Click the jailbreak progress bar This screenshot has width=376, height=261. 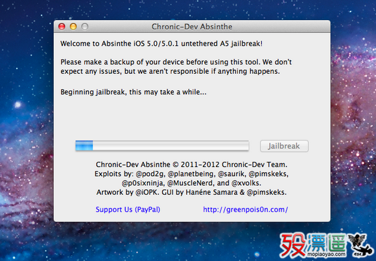162,146
